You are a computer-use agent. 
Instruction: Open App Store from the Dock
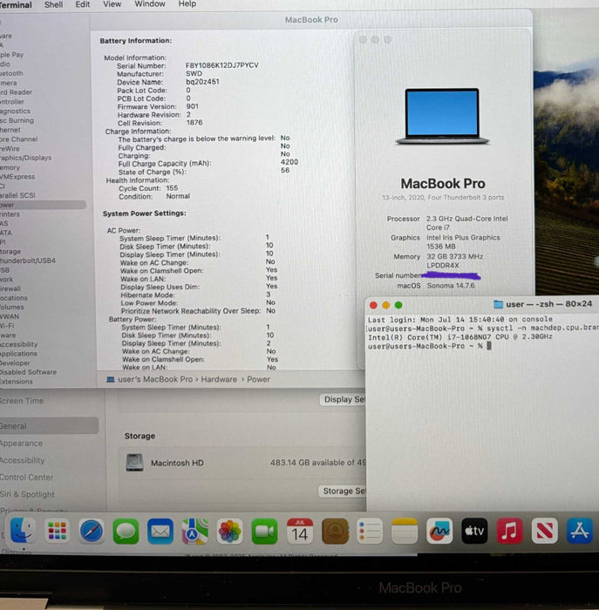[580, 531]
